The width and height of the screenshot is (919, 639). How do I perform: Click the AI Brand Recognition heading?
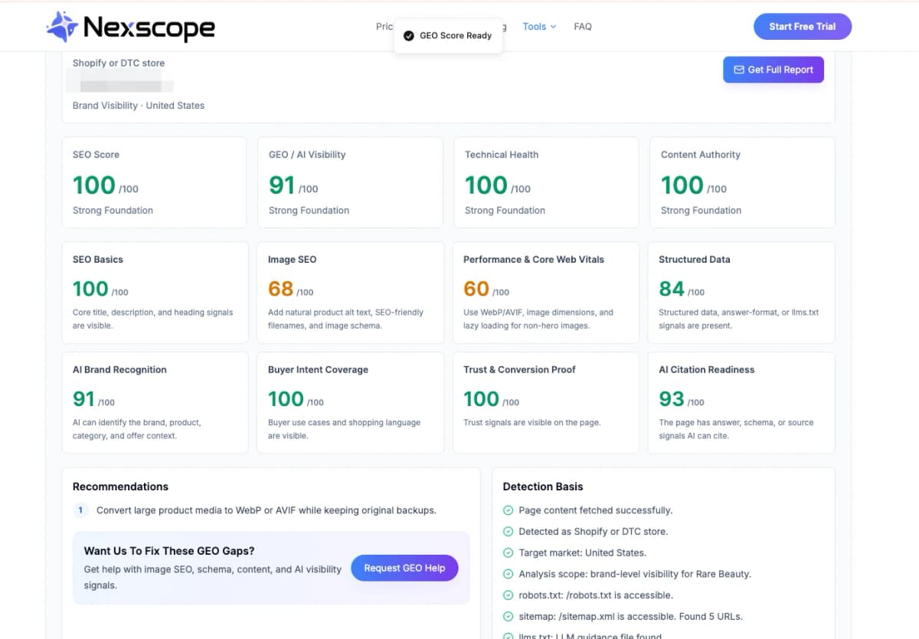pos(119,370)
